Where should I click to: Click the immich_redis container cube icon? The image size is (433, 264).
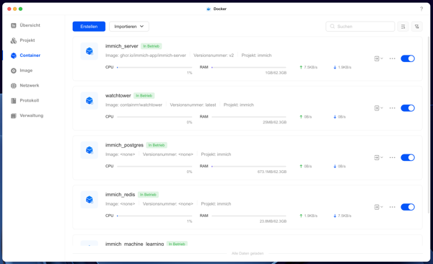click(89, 199)
